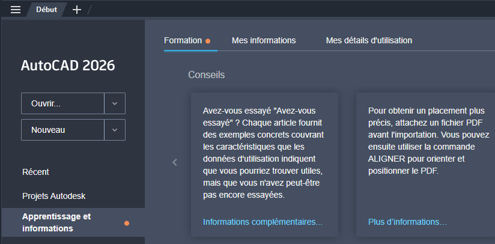This screenshot has width=495, height=244.
Task: Click the AutoCAD 2026 title
Action: 68,66
